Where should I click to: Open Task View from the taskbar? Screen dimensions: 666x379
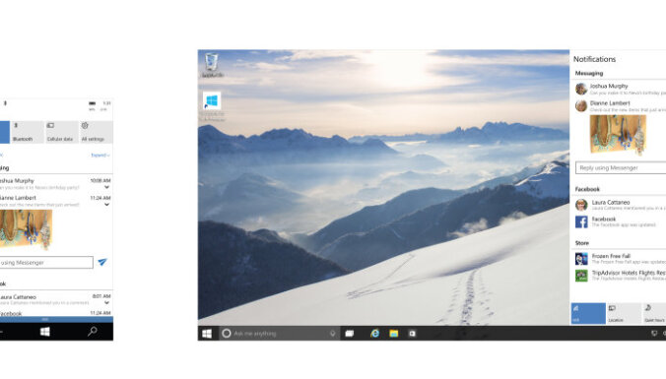coord(350,334)
